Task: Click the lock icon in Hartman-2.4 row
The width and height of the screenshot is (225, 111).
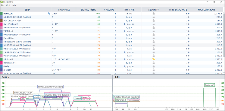Action: tap(154, 63)
